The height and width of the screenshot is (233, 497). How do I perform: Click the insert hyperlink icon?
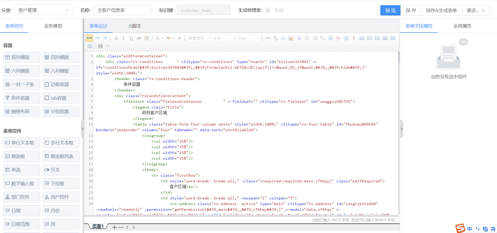coord(268,38)
